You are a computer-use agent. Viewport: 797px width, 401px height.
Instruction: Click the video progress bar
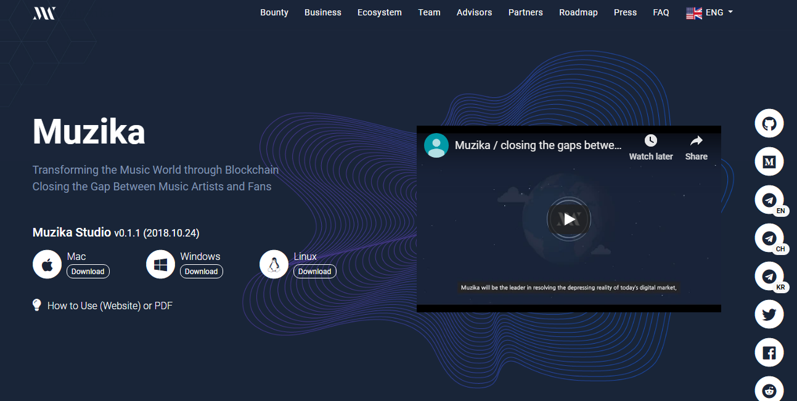(568, 308)
